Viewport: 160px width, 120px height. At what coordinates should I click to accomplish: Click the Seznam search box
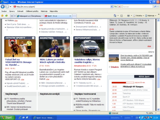click(138, 7)
